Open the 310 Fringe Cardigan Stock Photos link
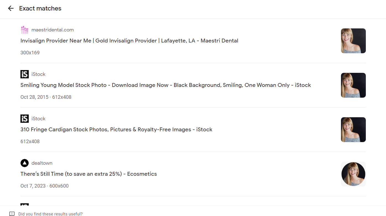 click(116, 130)
